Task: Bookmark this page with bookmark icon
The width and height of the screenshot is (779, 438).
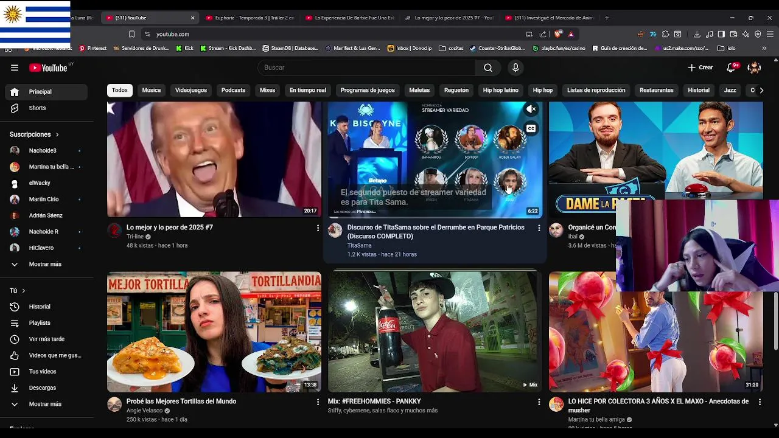Action: click(131, 34)
